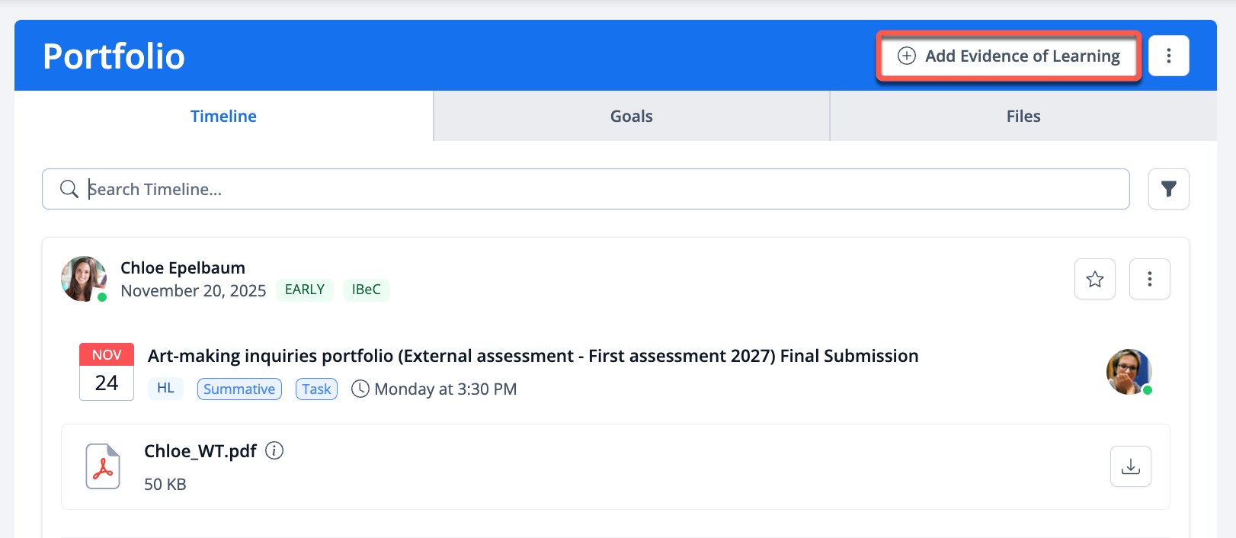Screen dimensions: 1236x538
Task: Download the Chloe_WT.pdf file
Action: pos(1130,466)
